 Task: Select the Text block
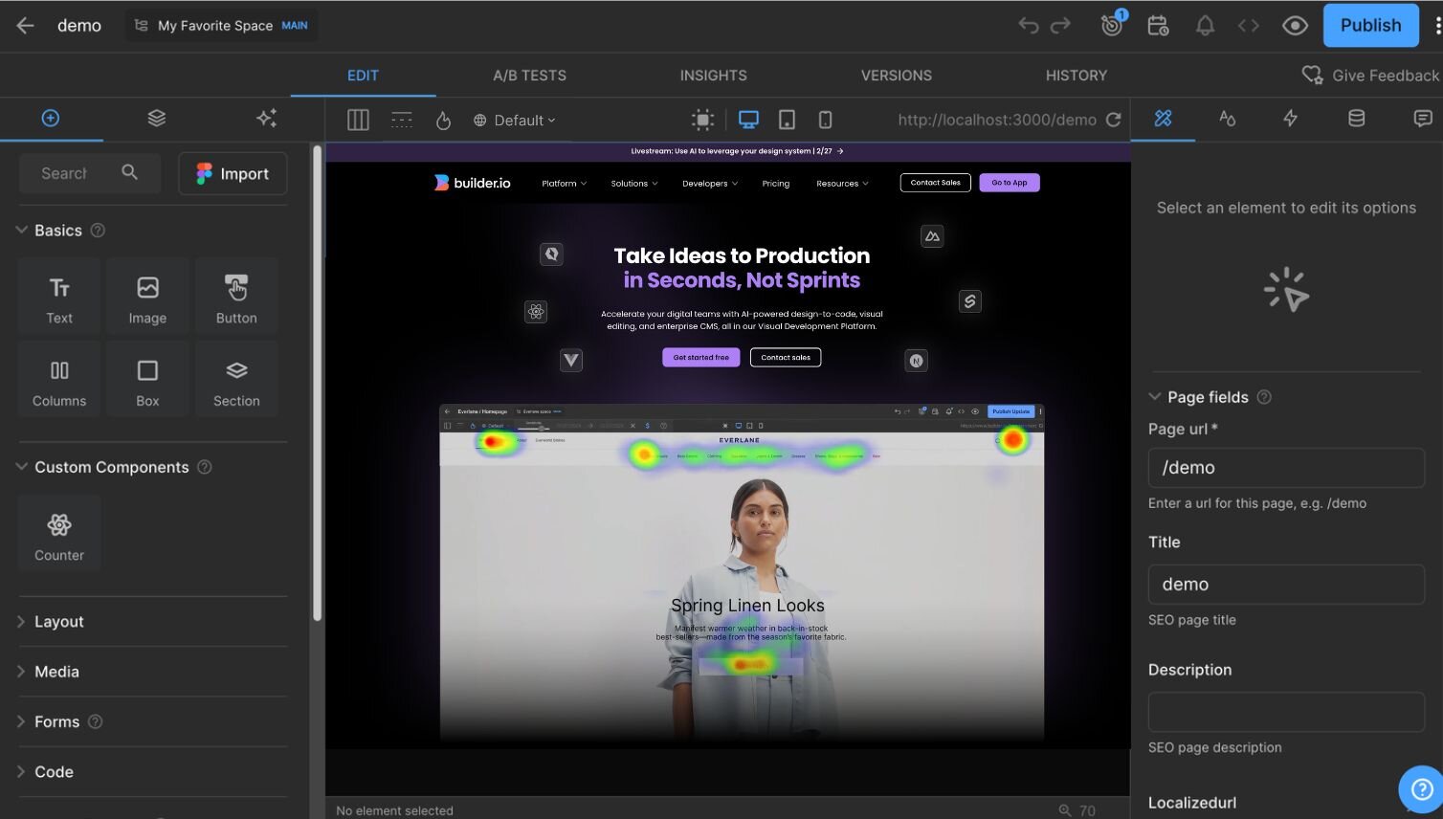click(59, 299)
